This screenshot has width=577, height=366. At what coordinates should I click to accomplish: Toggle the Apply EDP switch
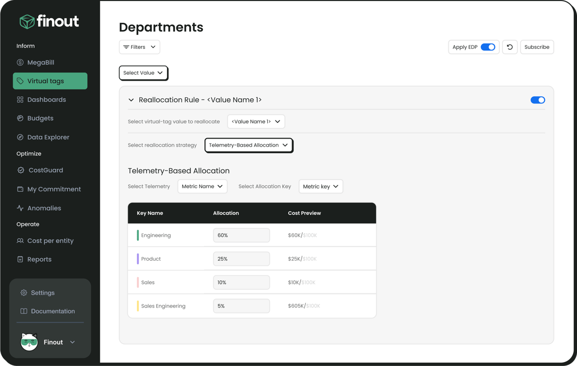click(487, 47)
